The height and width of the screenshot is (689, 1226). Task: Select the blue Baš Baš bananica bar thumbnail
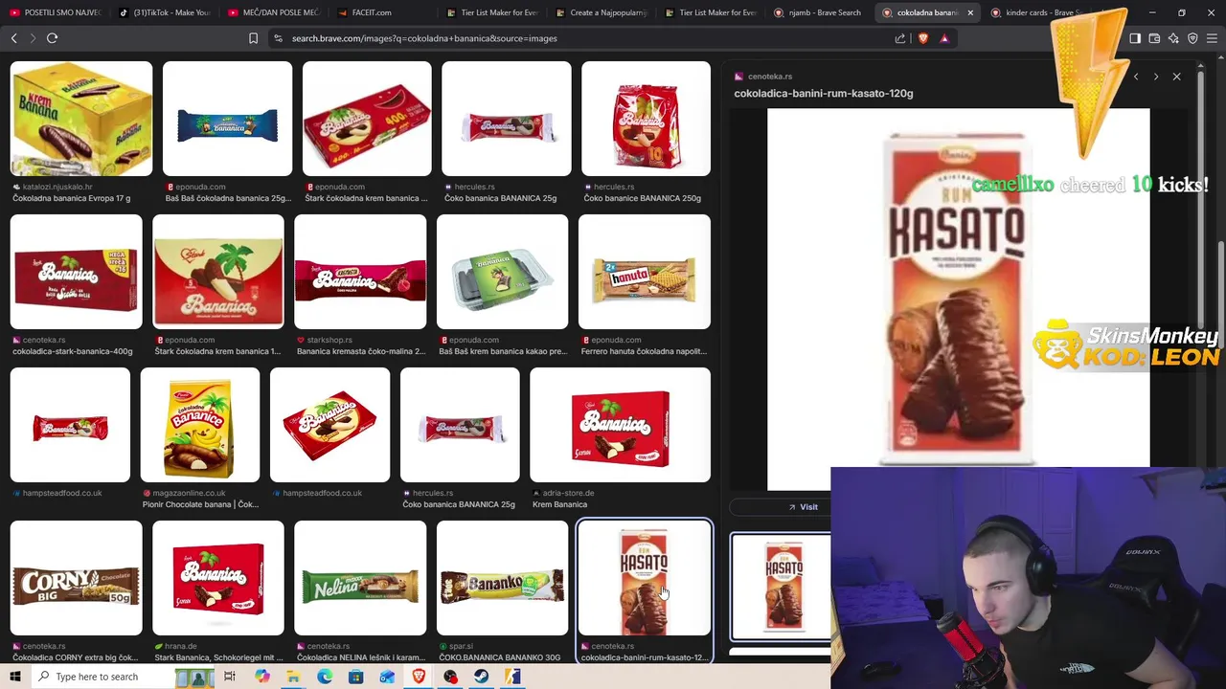pyautogui.click(x=227, y=119)
